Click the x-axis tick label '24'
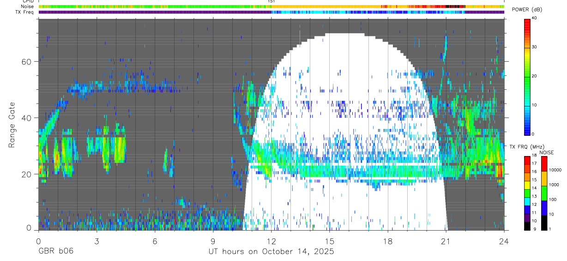The width and height of the screenshot is (567, 261). [504, 240]
